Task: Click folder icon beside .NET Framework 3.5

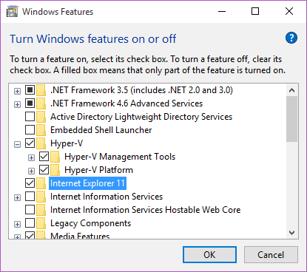Action: (41, 90)
